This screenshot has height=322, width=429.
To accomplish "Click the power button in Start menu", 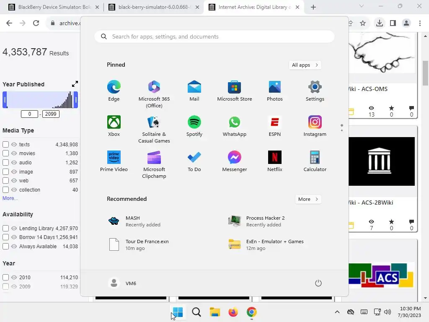I will [318, 283].
